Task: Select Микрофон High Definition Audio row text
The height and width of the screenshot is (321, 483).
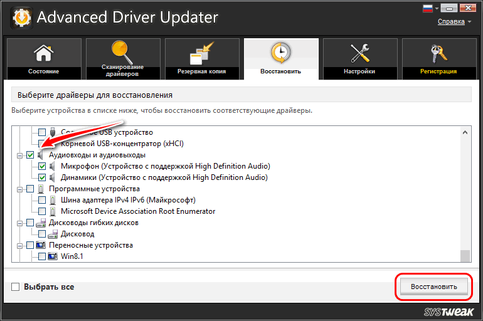Action: click(166, 166)
